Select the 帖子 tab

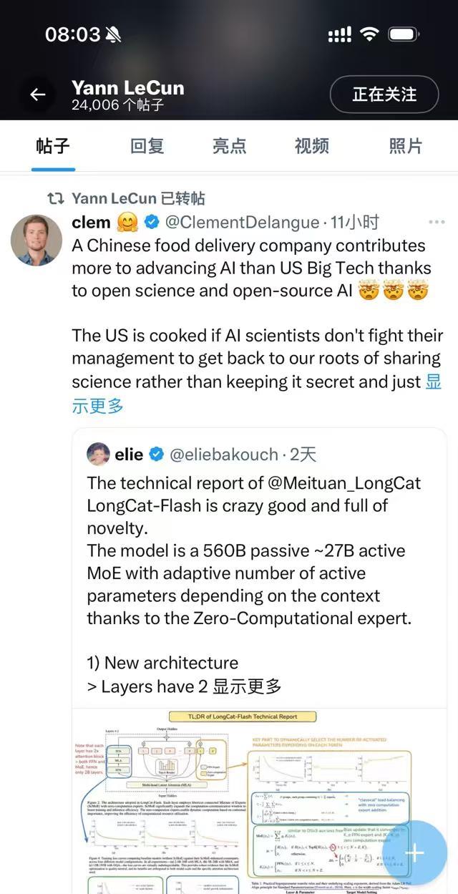(54, 146)
